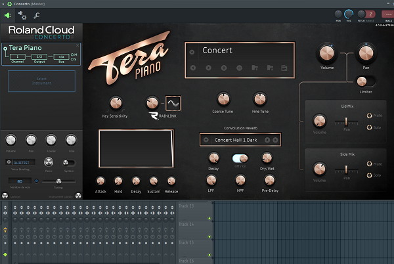Enable Lid Mix Solo radio
The width and height of the screenshot is (394, 264).
pos(369,127)
